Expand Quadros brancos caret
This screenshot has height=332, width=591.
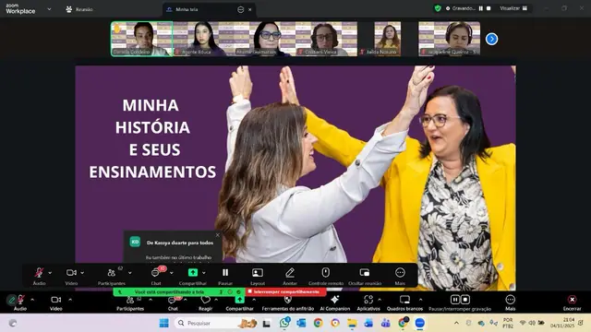pos(421,300)
